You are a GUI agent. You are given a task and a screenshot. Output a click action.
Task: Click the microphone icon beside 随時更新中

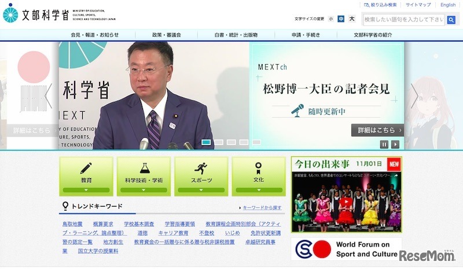(x=297, y=110)
